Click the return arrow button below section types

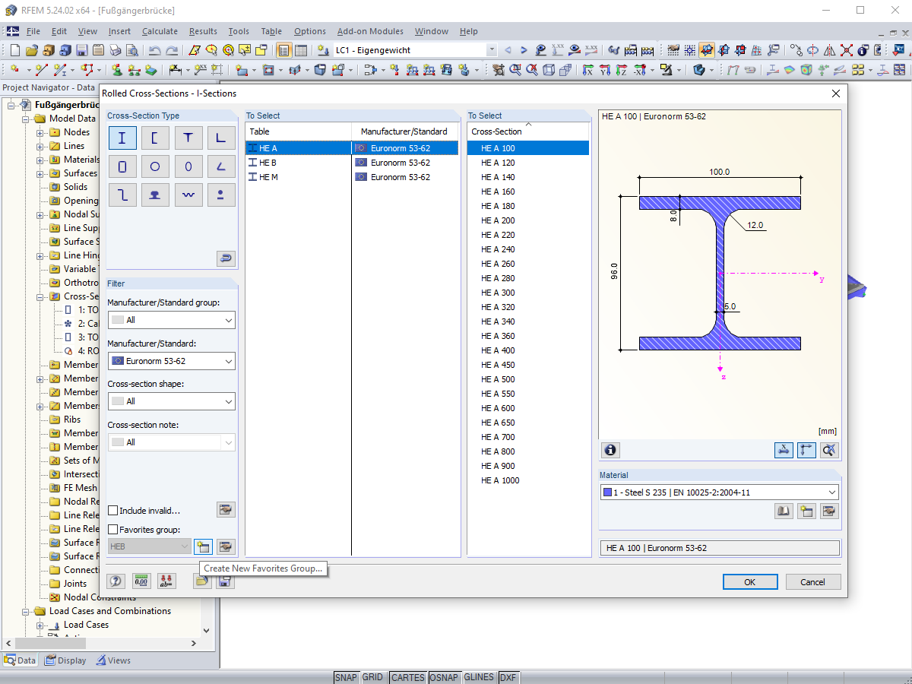226,258
